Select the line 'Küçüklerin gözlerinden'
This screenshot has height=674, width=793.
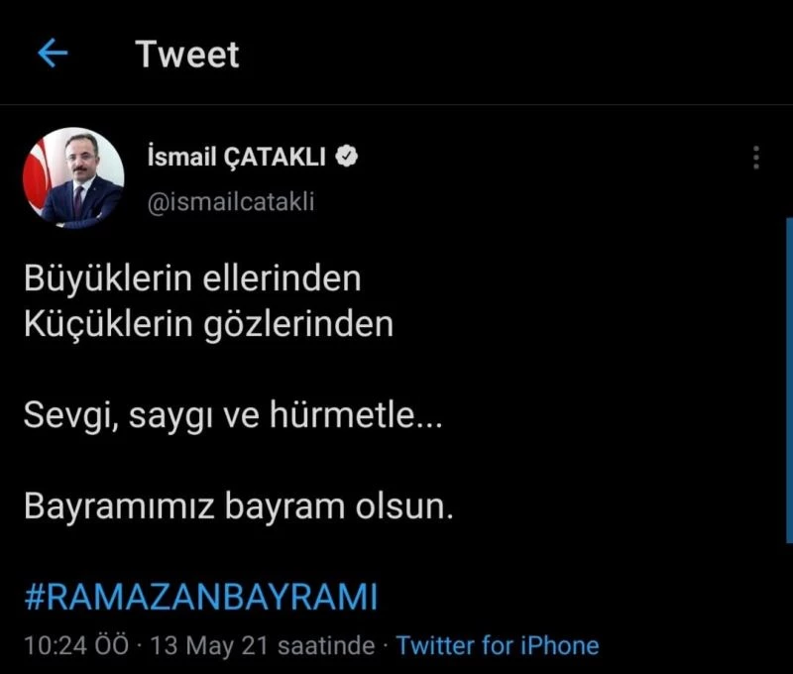209,325
